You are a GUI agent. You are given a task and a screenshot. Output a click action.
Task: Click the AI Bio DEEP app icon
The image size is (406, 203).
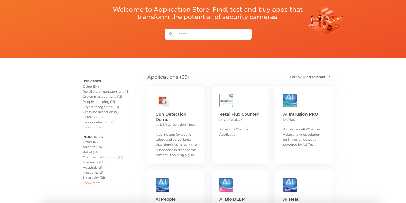tap(226, 185)
